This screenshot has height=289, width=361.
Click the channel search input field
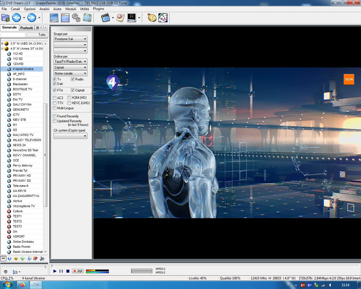click(13, 35)
